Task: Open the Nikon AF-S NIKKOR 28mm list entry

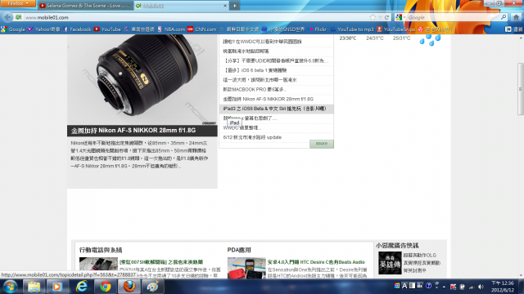Action: pos(268,99)
